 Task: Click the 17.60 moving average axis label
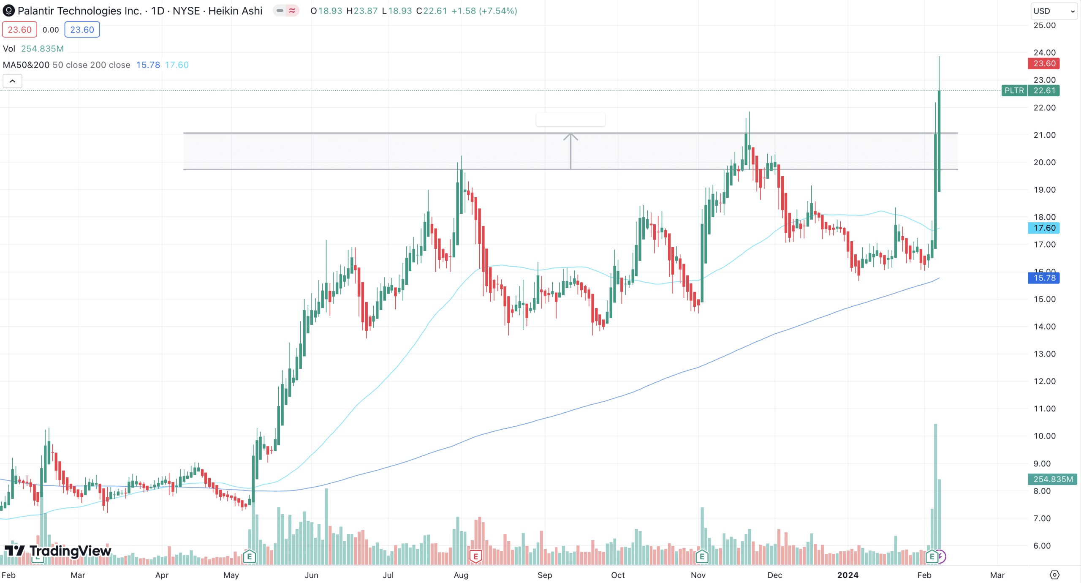pos(1044,228)
